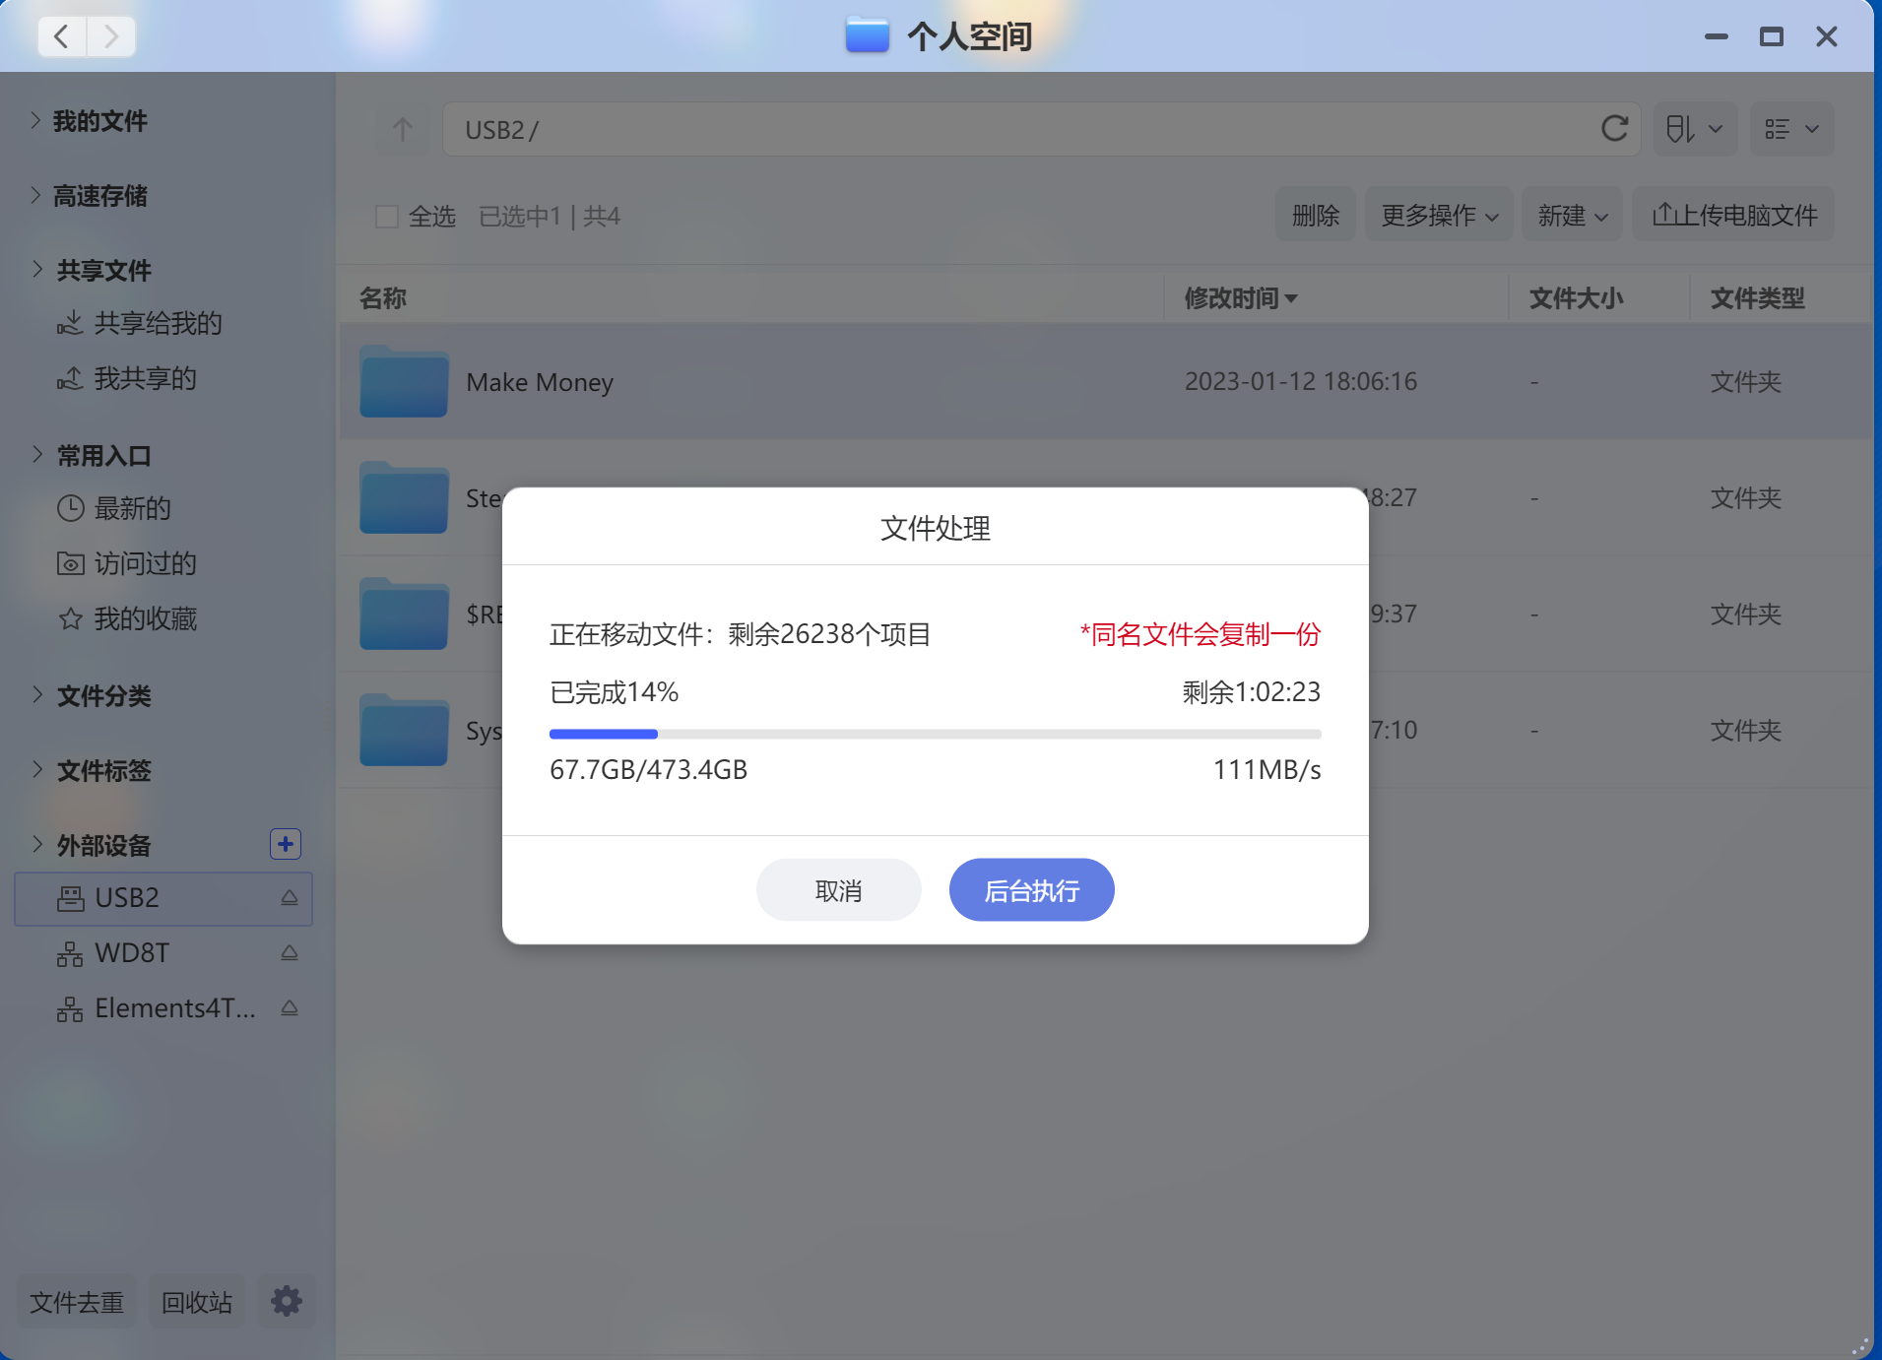The width and height of the screenshot is (1882, 1360).
Task: Open the list view mode dropdown
Action: [1791, 129]
